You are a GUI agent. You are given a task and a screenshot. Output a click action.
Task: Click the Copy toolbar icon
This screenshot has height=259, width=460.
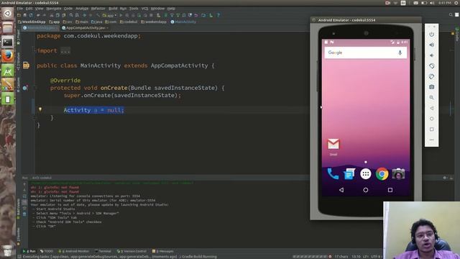[57, 15]
